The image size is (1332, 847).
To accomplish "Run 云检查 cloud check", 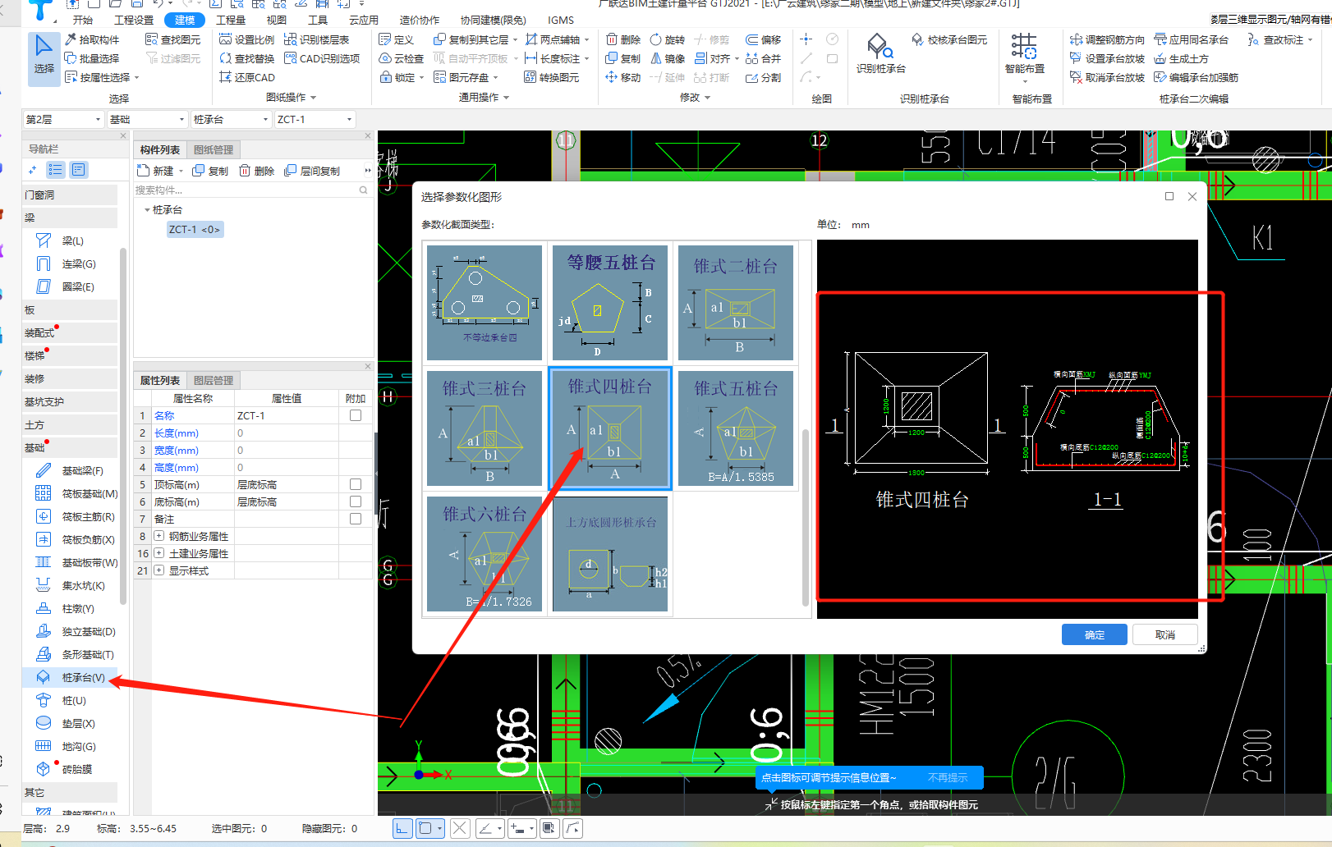I will (401, 58).
